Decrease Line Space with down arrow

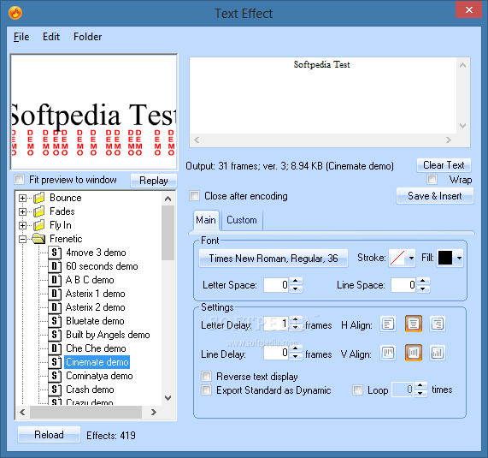[x=423, y=289]
